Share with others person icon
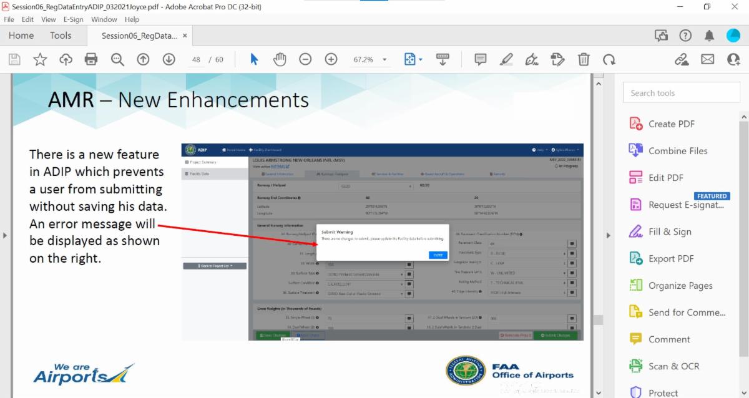 733,59
